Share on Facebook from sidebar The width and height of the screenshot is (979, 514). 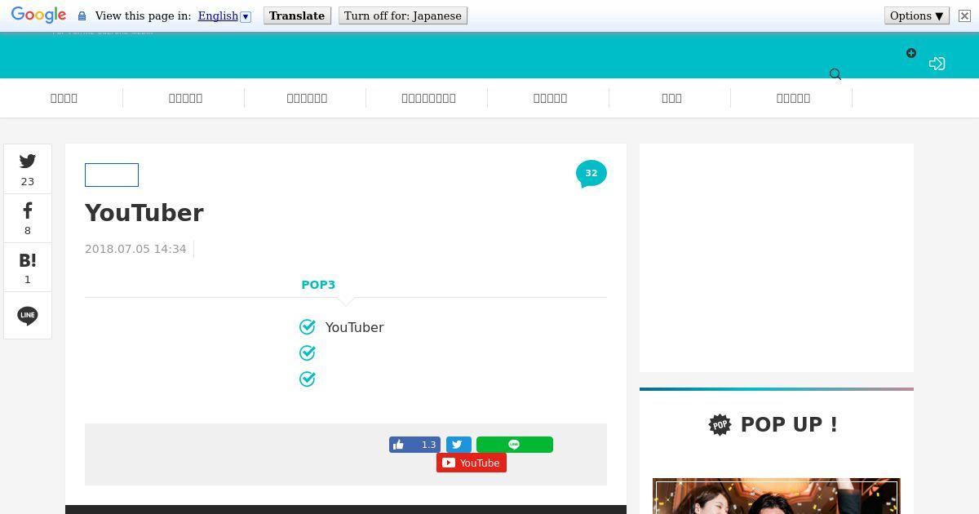[x=28, y=218]
